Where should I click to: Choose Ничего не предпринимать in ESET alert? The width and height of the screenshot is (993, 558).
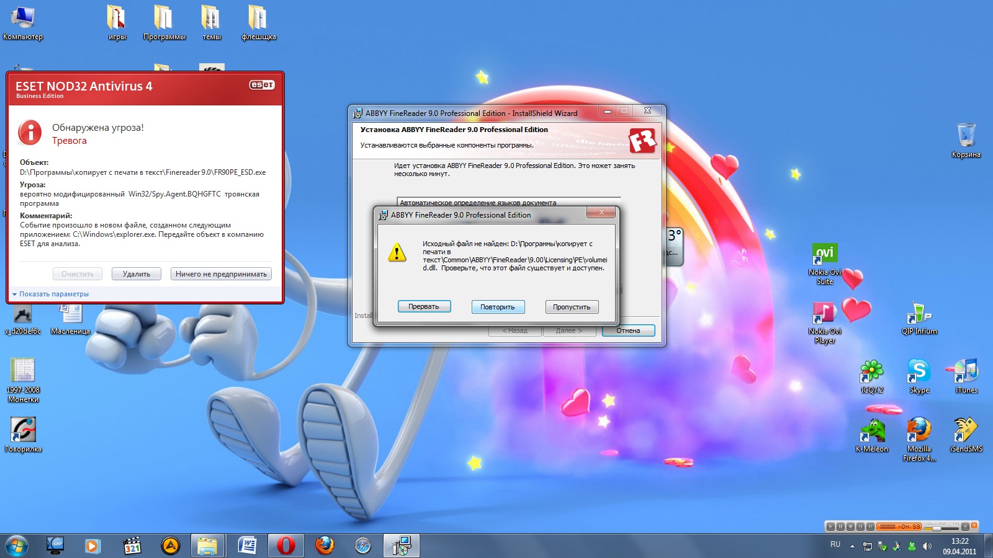[221, 274]
